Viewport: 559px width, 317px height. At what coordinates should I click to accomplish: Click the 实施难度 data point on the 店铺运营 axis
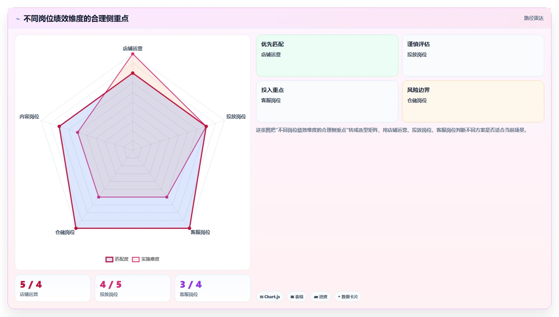pyautogui.click(x=133, y=54)
